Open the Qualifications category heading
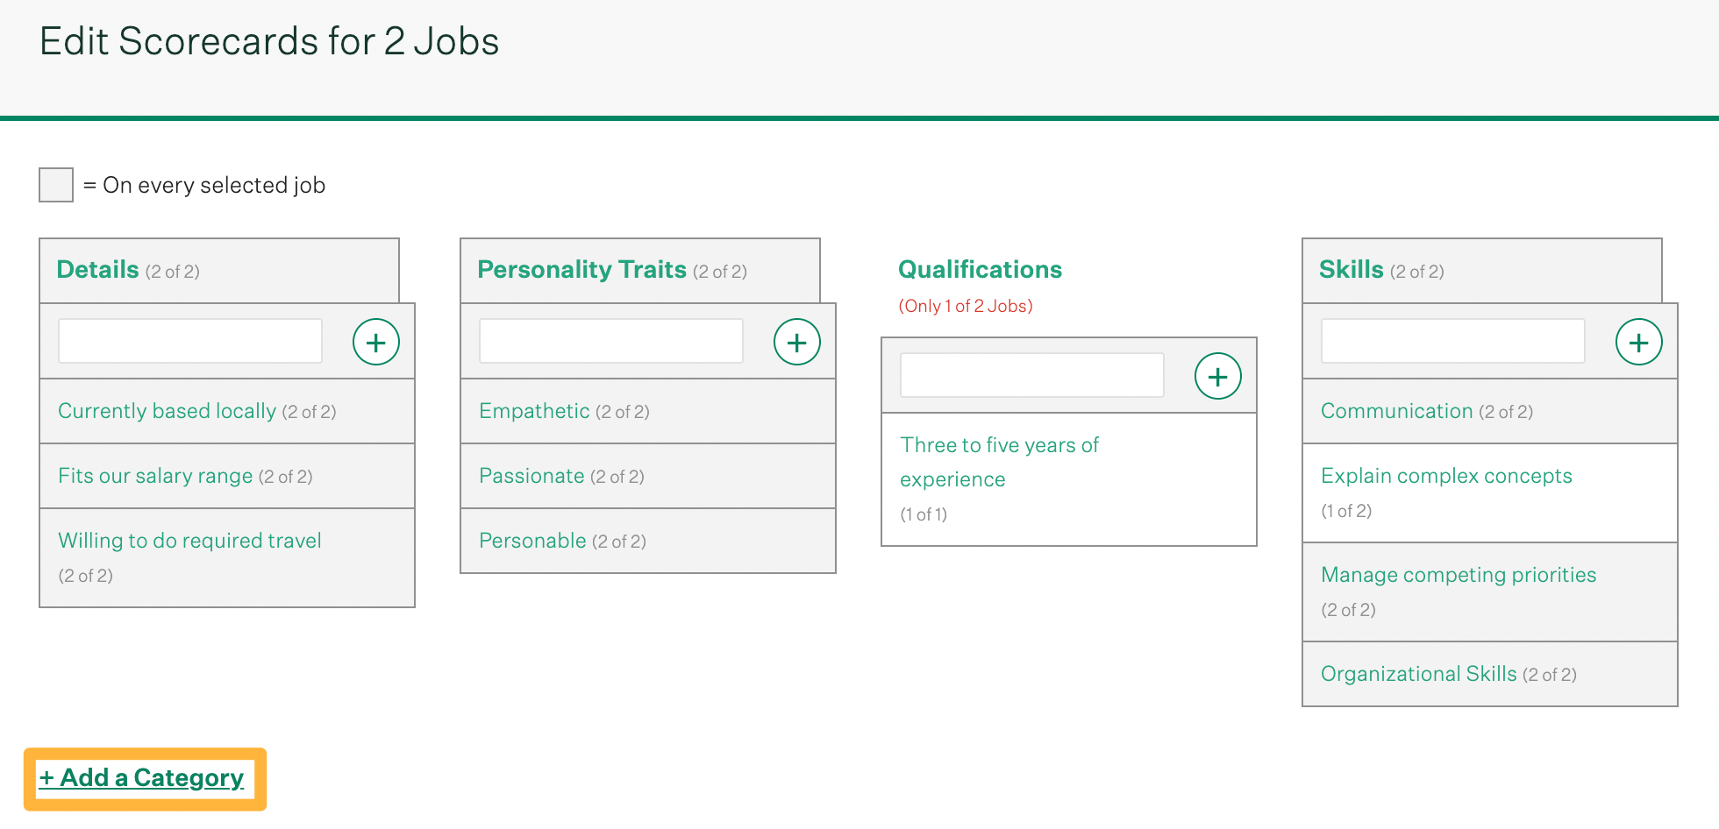This screenshot has width=1719, height=829. click(x=980, y=269)
